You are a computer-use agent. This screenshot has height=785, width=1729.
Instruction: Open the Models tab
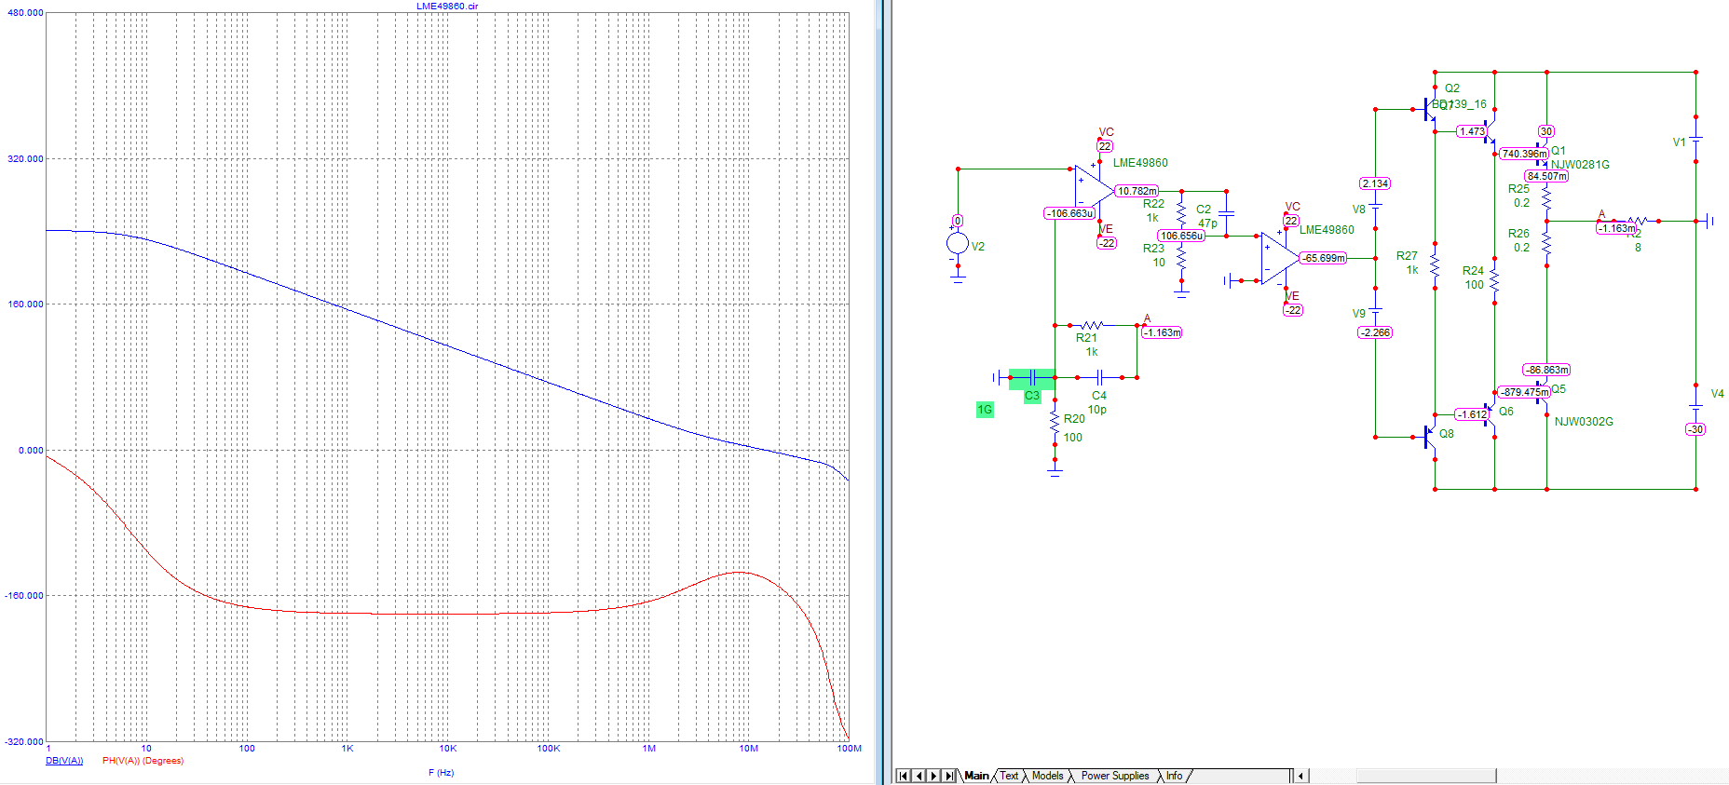click(1047, 776)
